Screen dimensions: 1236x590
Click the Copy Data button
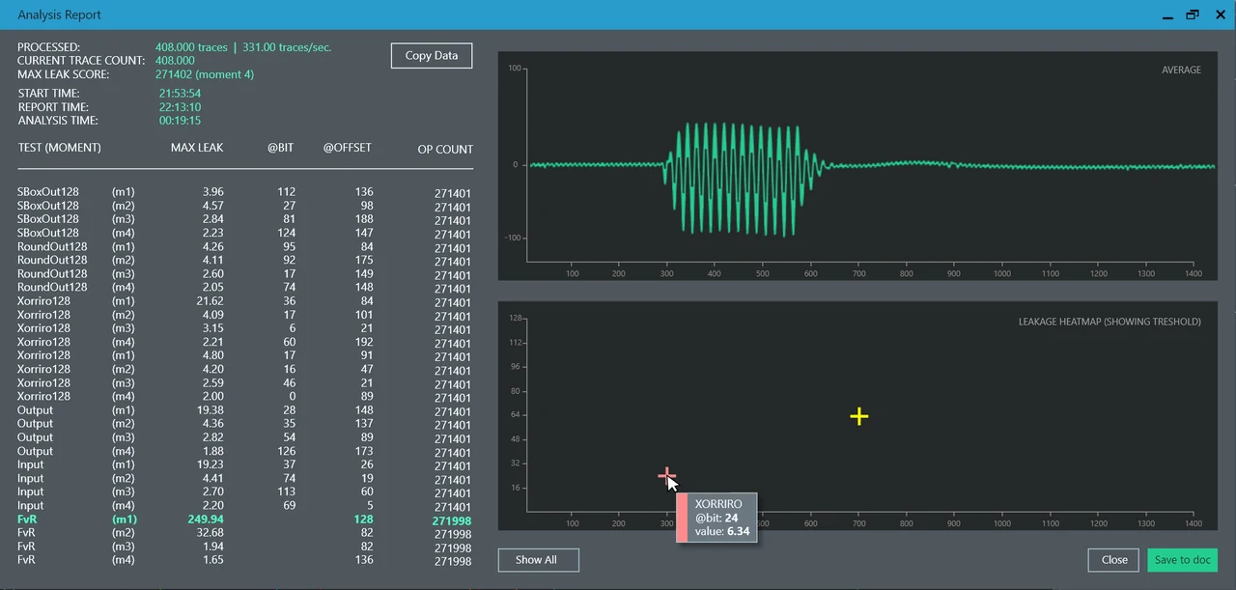(x=432, y=56)
